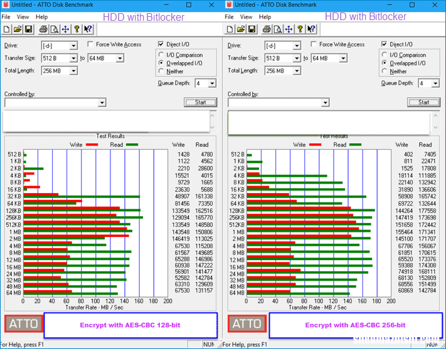Click yellow Help question icon in left window

(x=77, y=29)
